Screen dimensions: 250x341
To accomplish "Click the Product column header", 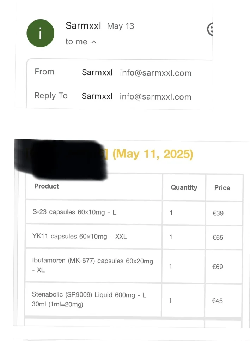I will [x=47, y=186].
